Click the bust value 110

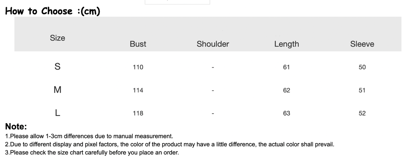tap(138, 67)
